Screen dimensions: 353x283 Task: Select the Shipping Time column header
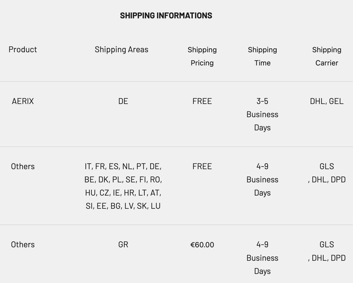[x=262, y=56]
